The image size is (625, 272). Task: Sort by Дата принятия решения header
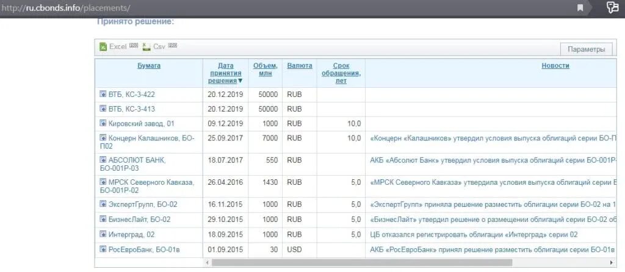[226, 73]
